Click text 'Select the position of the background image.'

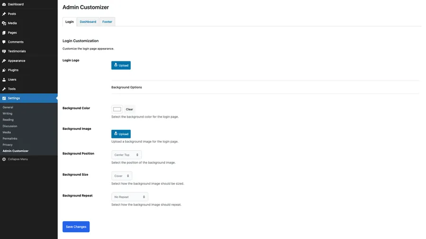(x=143, y=162)
